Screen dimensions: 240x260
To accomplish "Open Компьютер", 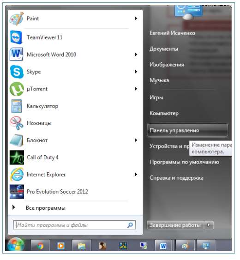I will [164, 113].
